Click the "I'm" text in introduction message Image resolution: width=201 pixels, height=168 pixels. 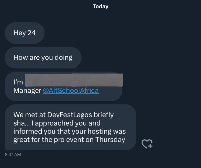18,82
